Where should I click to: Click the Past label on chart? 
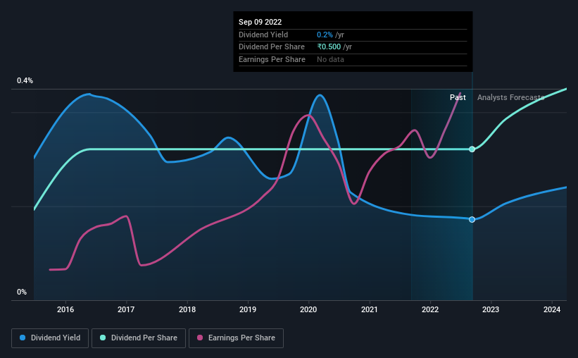click(x=458, y=97)
